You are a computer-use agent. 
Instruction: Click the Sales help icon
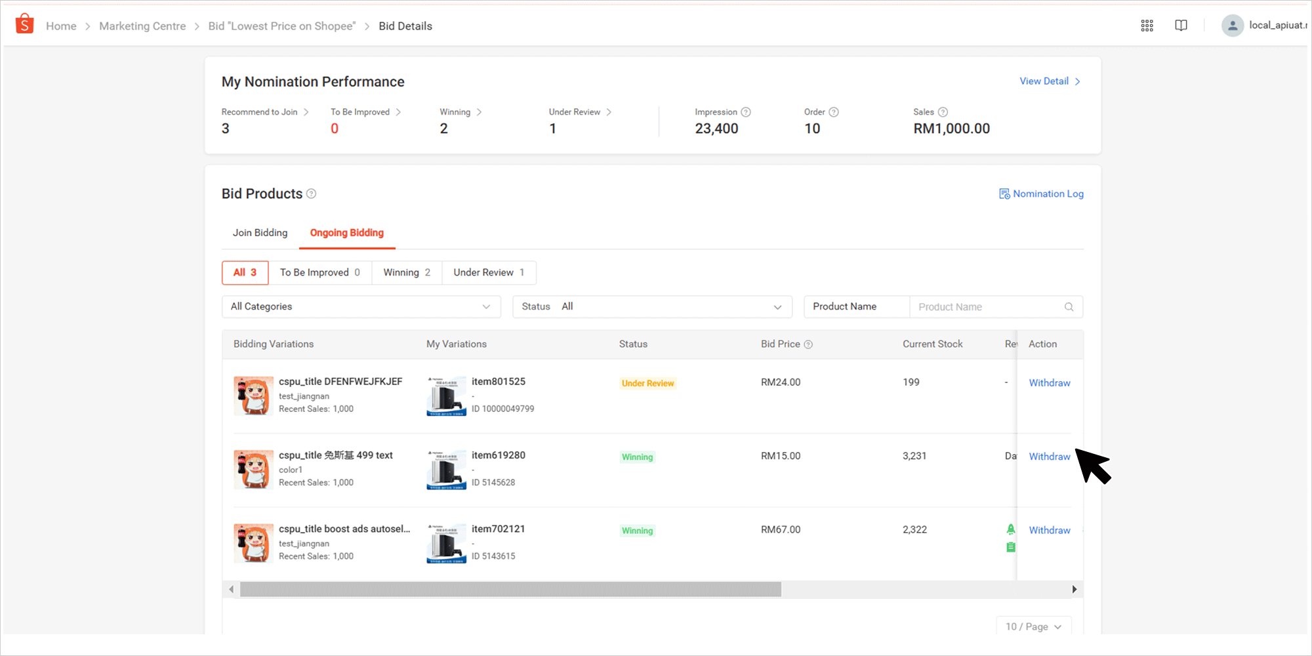(943, 112)
